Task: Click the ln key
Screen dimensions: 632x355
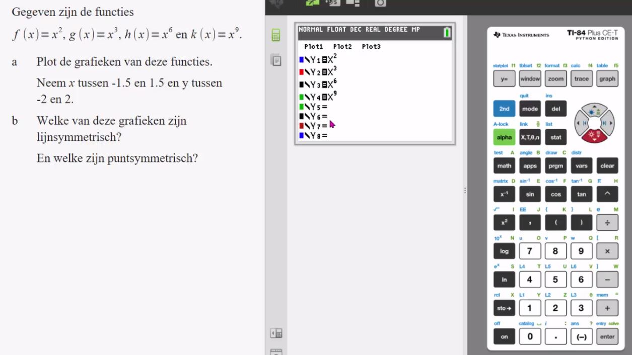Action: tap(504, 280)
